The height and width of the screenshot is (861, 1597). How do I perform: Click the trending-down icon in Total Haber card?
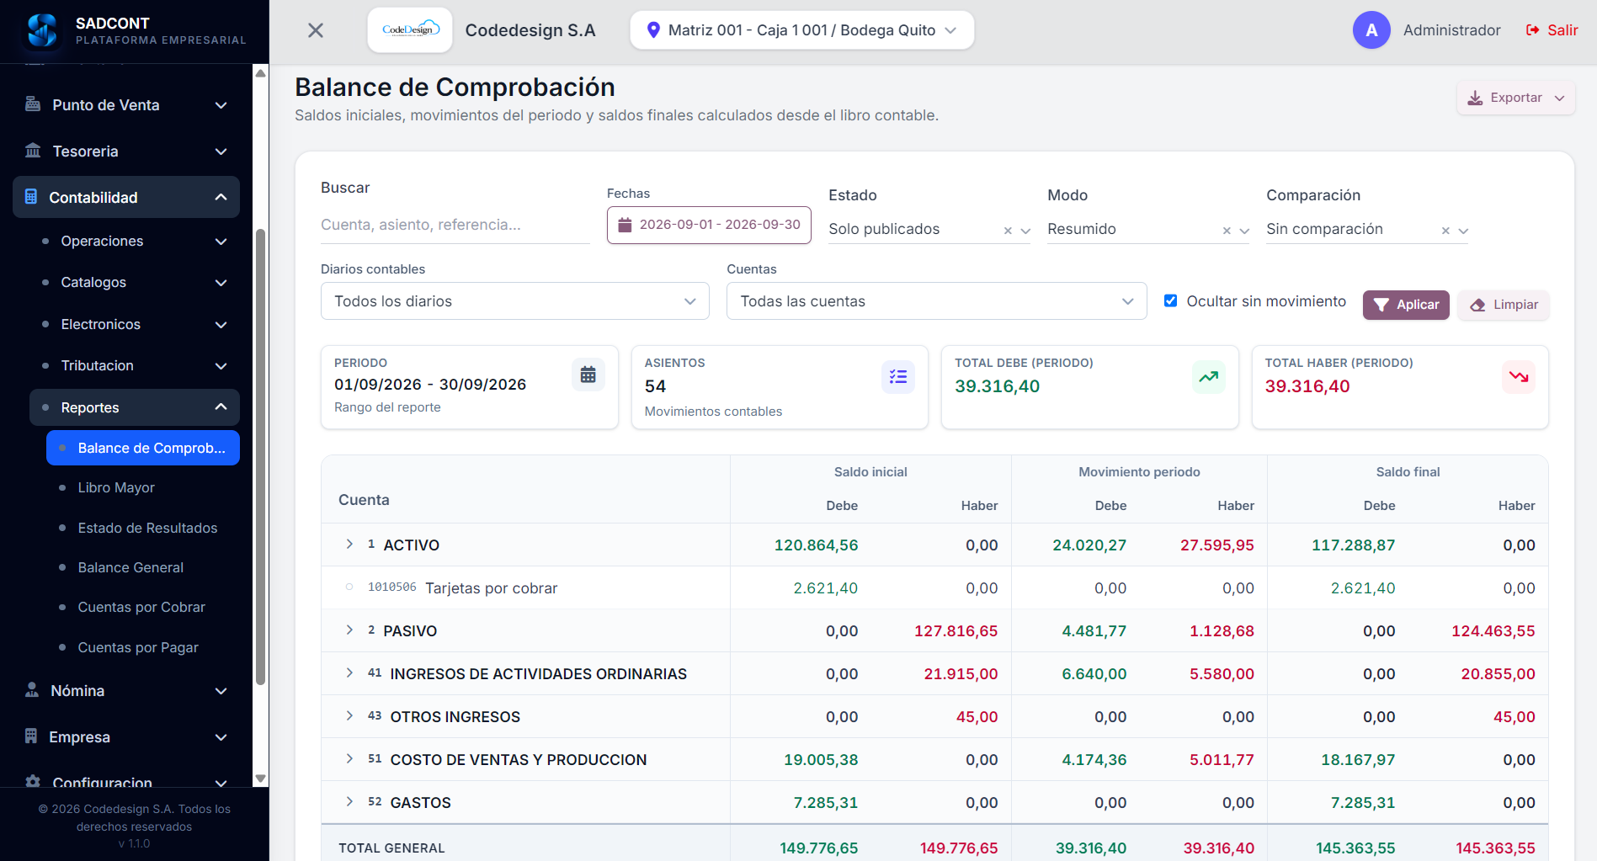1519,376
